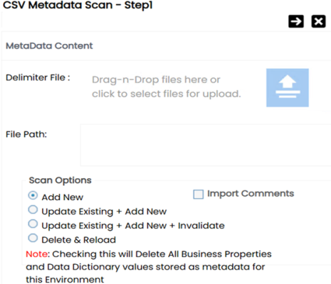The width and height of the screenshot is (331, 284).
Task: Focus the File Path text box
Action: pyautogui.click(x=206, y=145)
